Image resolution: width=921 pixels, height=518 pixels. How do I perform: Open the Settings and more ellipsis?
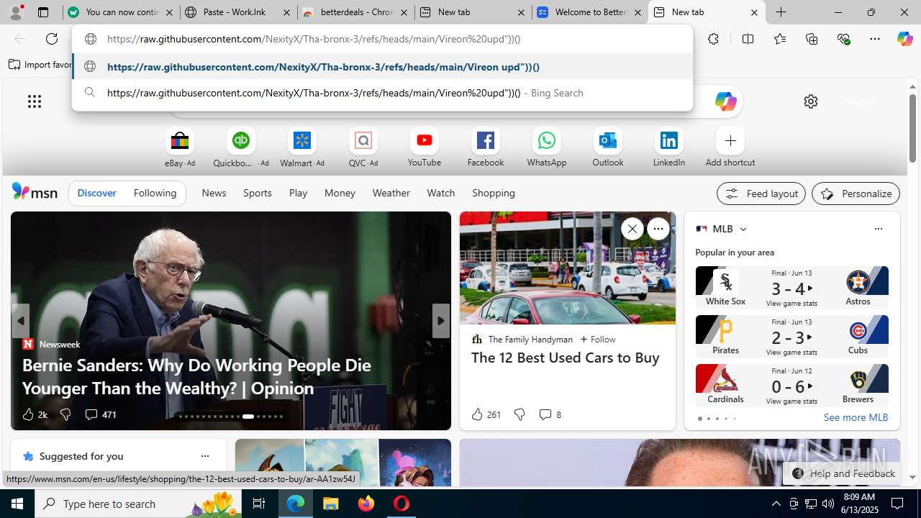click(875, 39)
